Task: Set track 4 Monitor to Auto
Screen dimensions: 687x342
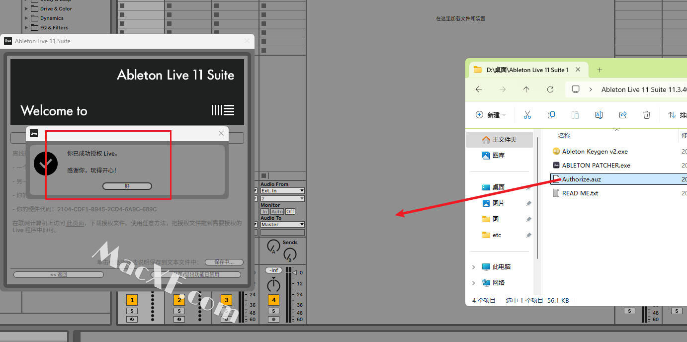Action: [x=277, y=211]
